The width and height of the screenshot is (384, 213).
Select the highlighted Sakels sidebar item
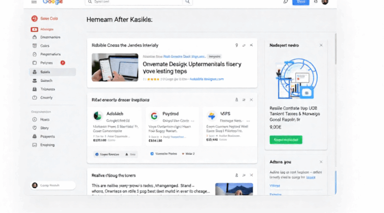(x=52, y=72)
